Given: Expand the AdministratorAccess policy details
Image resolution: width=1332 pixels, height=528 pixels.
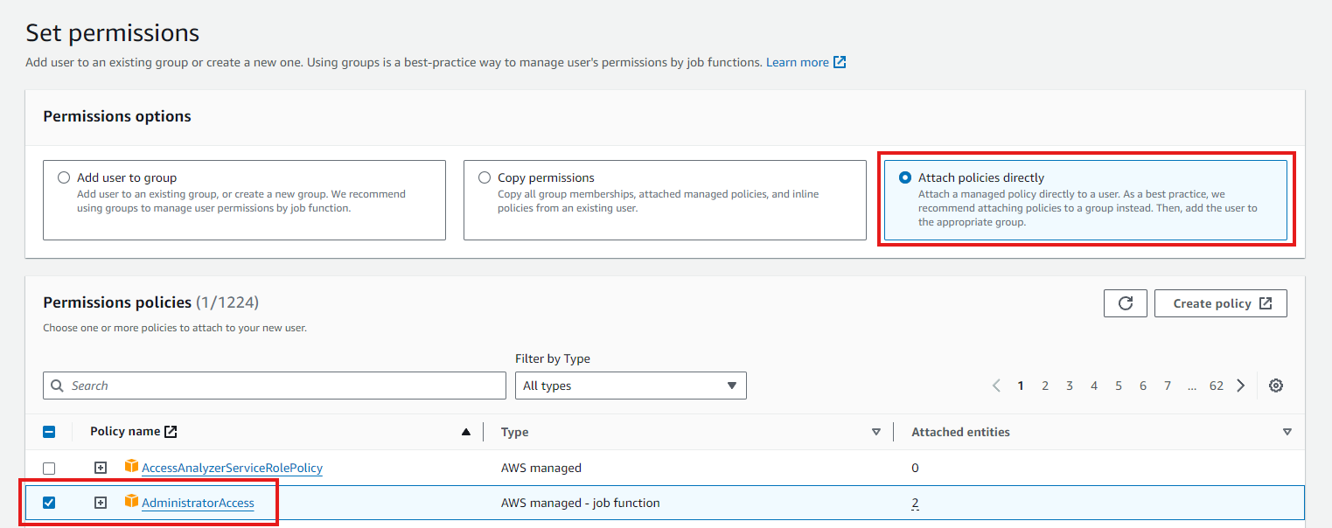Looking at the screenshot, I should click(x=101, y=503).
